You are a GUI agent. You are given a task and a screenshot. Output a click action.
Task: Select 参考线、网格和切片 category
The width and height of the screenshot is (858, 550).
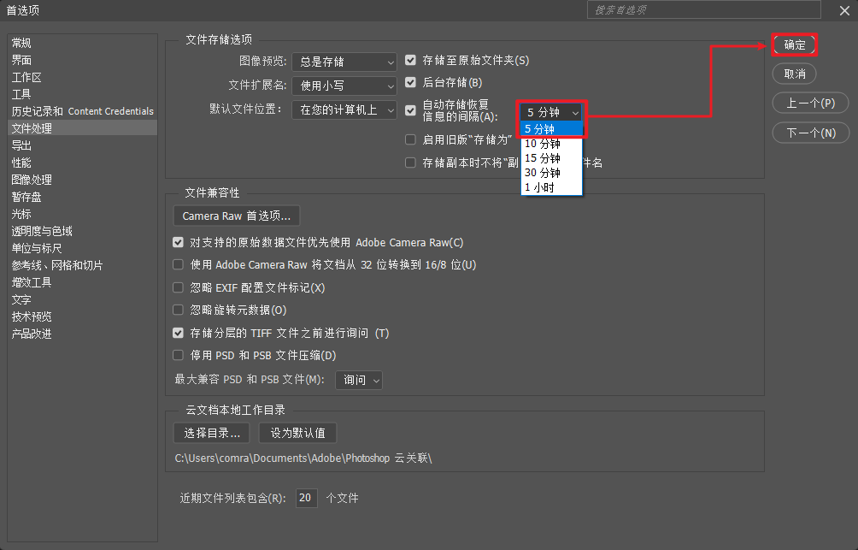coord(57,265)
